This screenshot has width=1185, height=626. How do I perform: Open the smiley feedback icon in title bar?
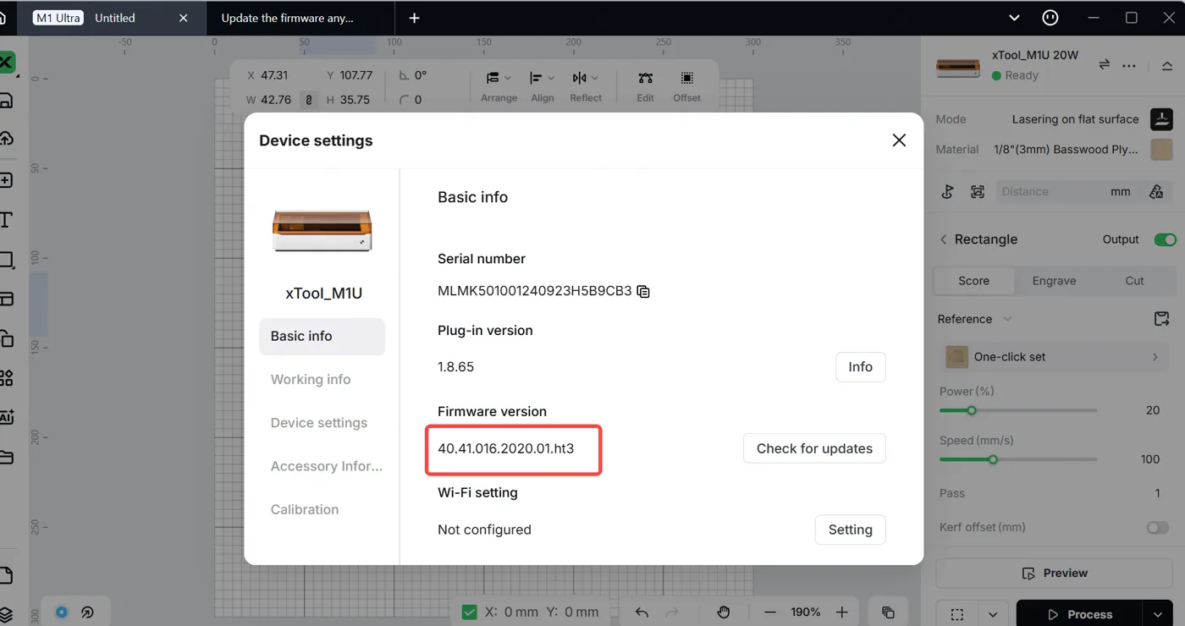(1050, 18)
